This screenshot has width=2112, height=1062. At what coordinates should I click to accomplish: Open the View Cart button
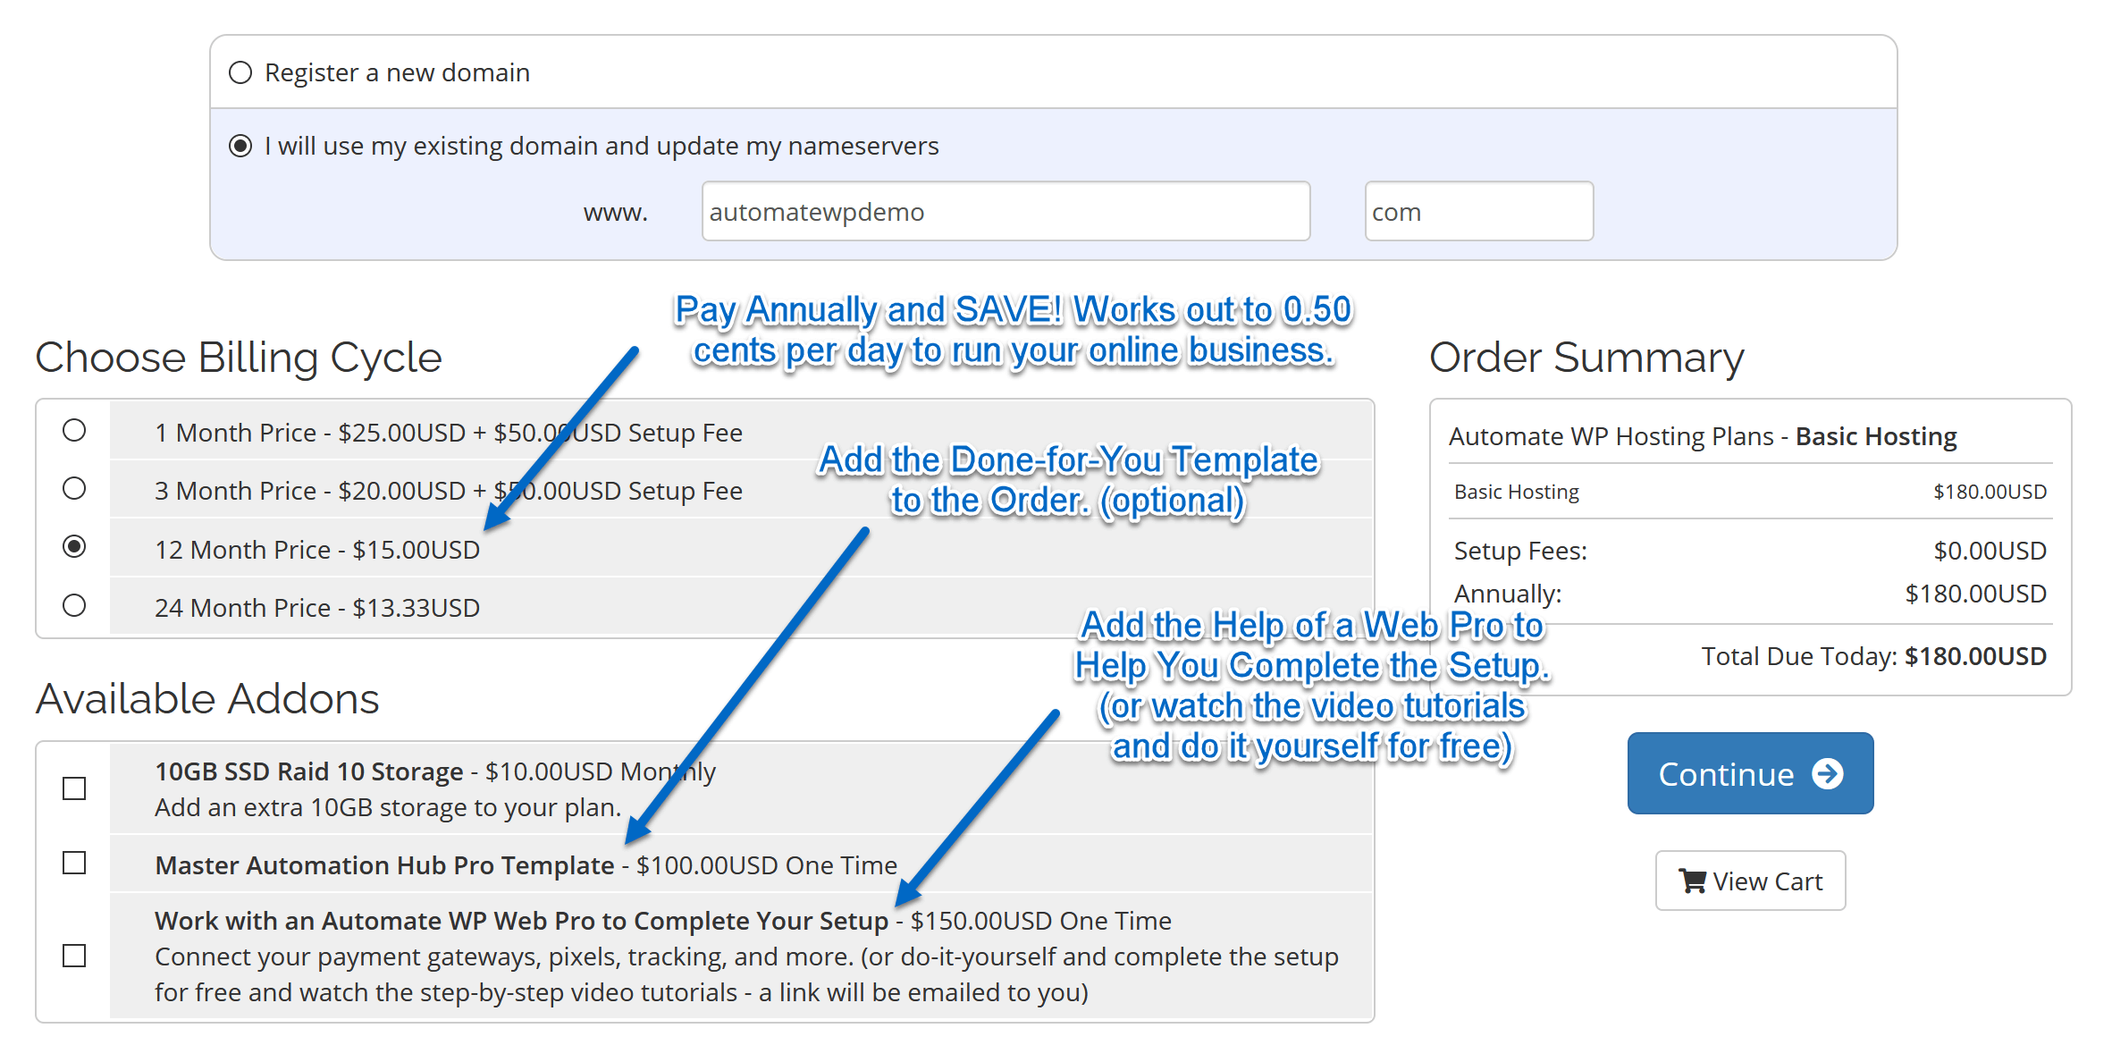click(1749, 881)
